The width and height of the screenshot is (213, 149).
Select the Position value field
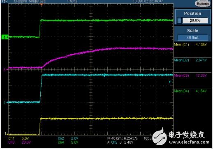click(x=195, y=21)
